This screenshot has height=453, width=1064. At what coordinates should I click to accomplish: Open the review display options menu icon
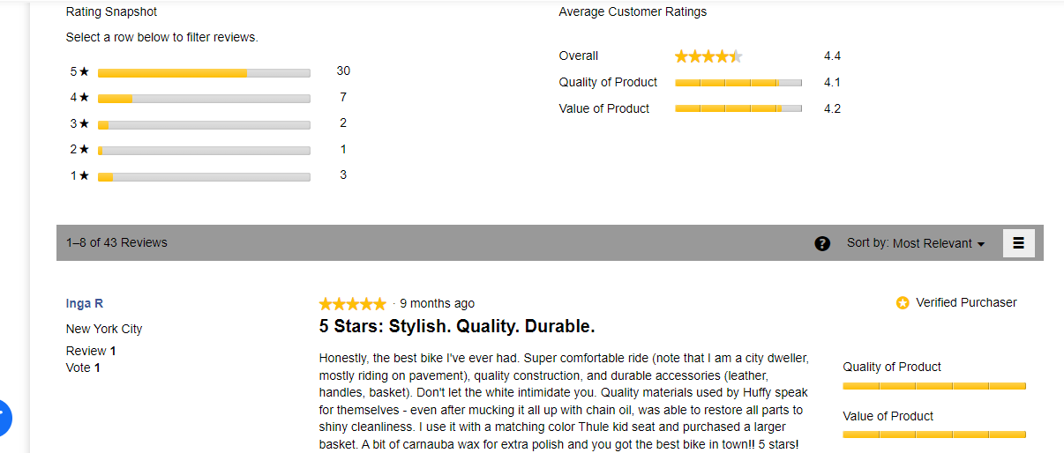pos(1018,243)
